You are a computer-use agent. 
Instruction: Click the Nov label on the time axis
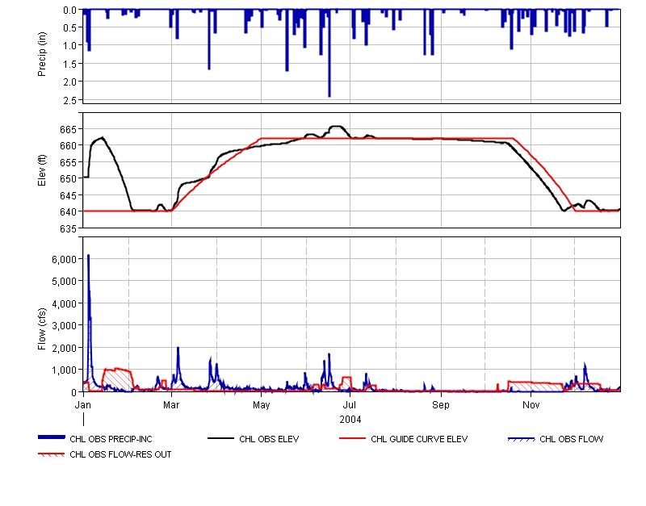pos(531,404)
